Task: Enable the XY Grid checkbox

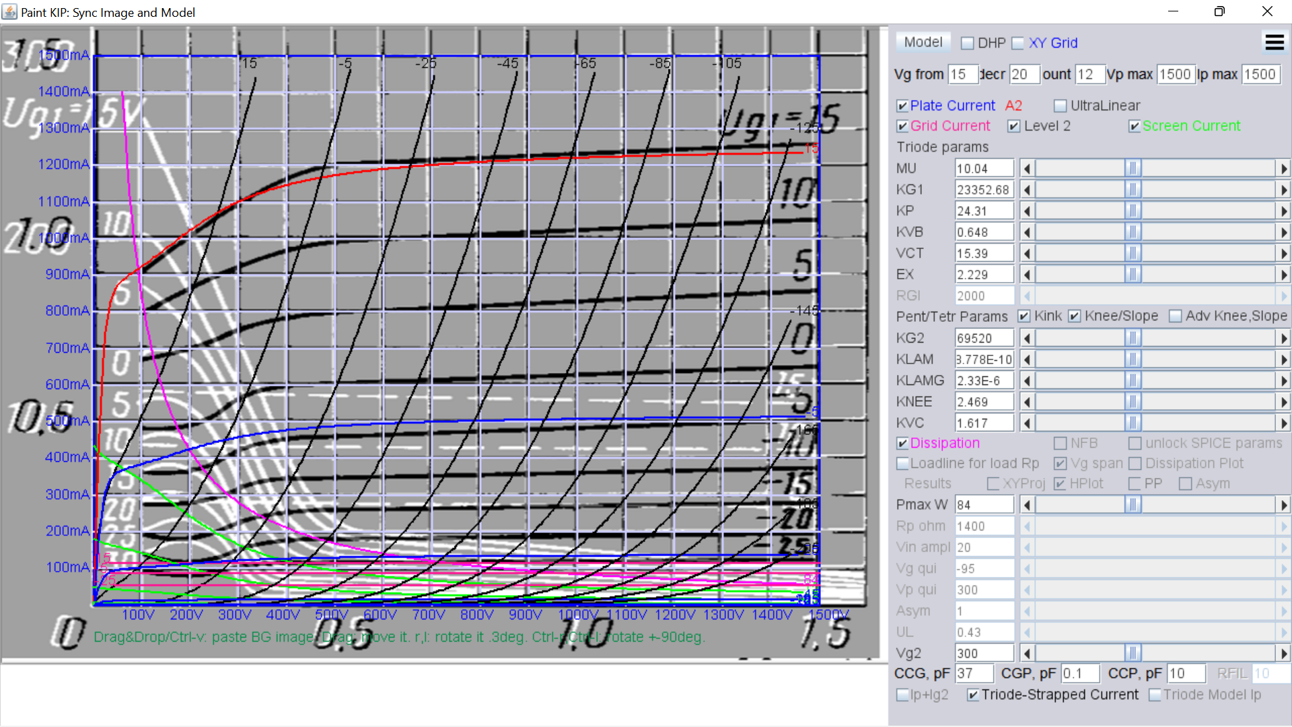Action: point(1017,43)
